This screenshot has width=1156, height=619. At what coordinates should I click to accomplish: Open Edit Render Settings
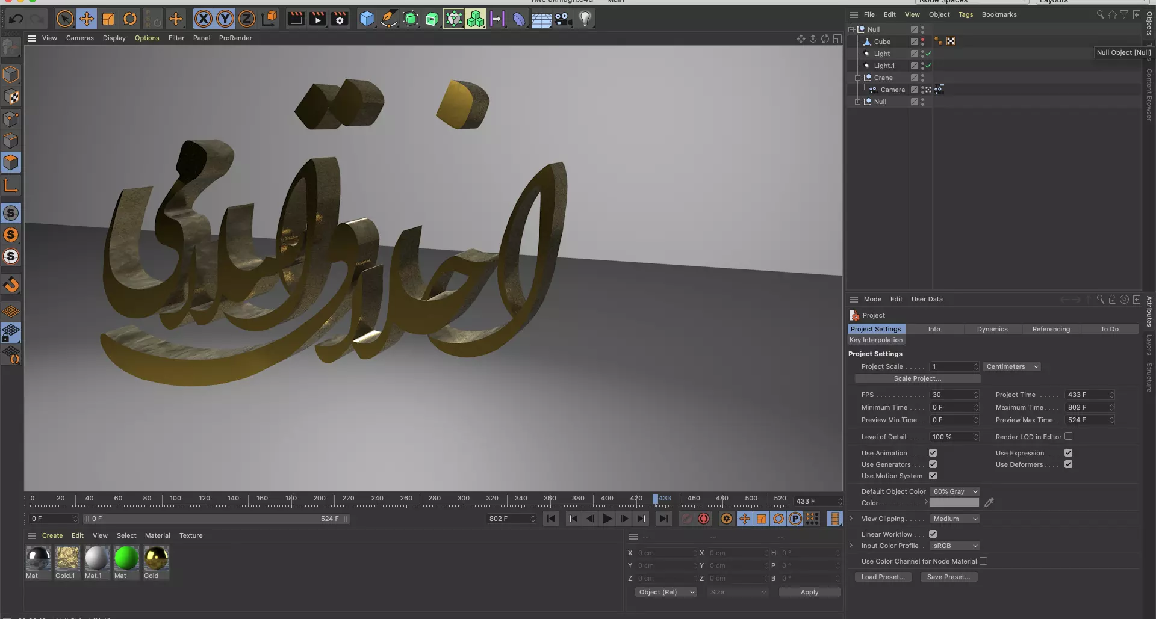click(x=340, y=19)
